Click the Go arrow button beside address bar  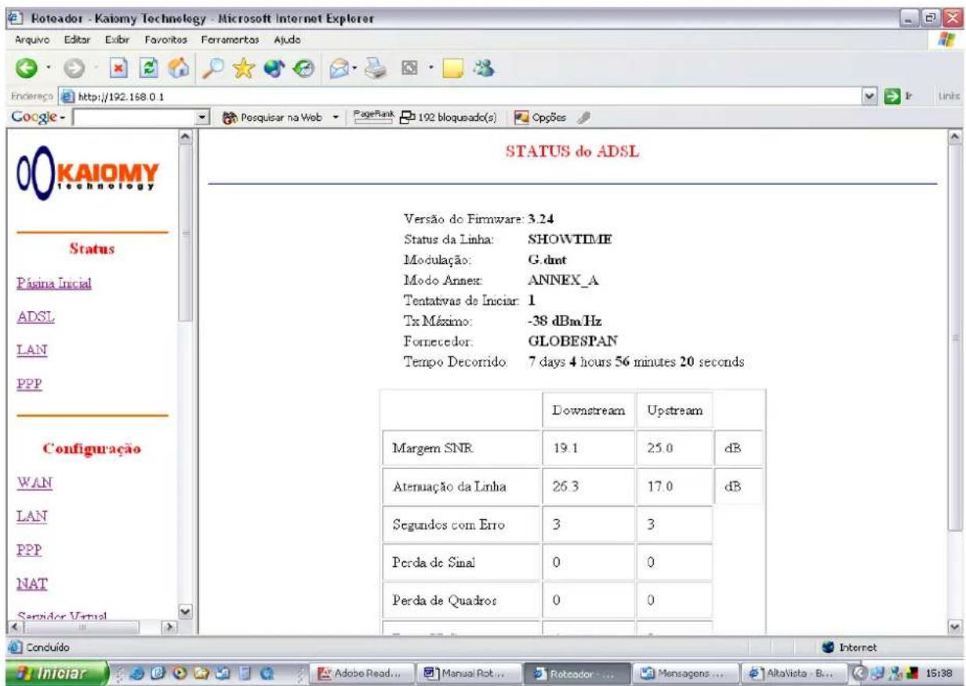[894, 95]
